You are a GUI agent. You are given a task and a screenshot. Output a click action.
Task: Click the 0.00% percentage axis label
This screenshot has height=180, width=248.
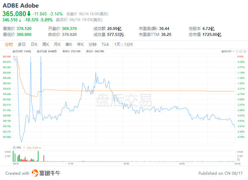click(240, 57)
